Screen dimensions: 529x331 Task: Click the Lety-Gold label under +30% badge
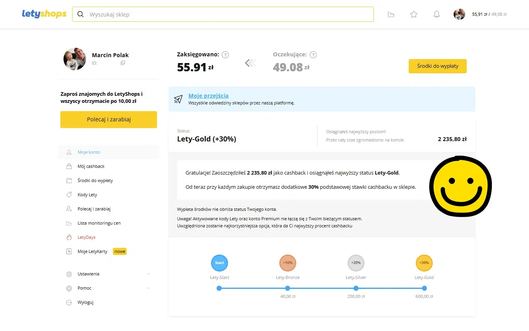pyautogui.click(x=424, y=277)
